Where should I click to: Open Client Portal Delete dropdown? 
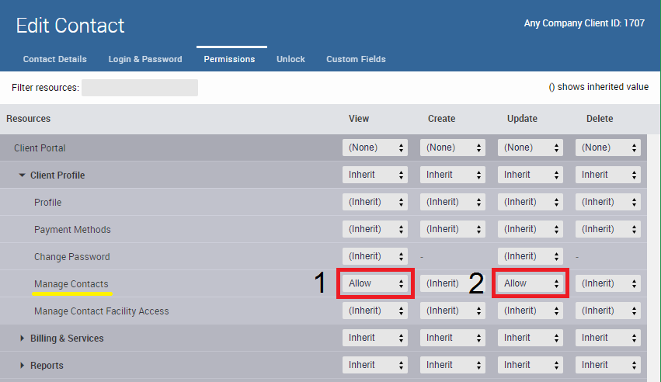(x=608, y=148)
